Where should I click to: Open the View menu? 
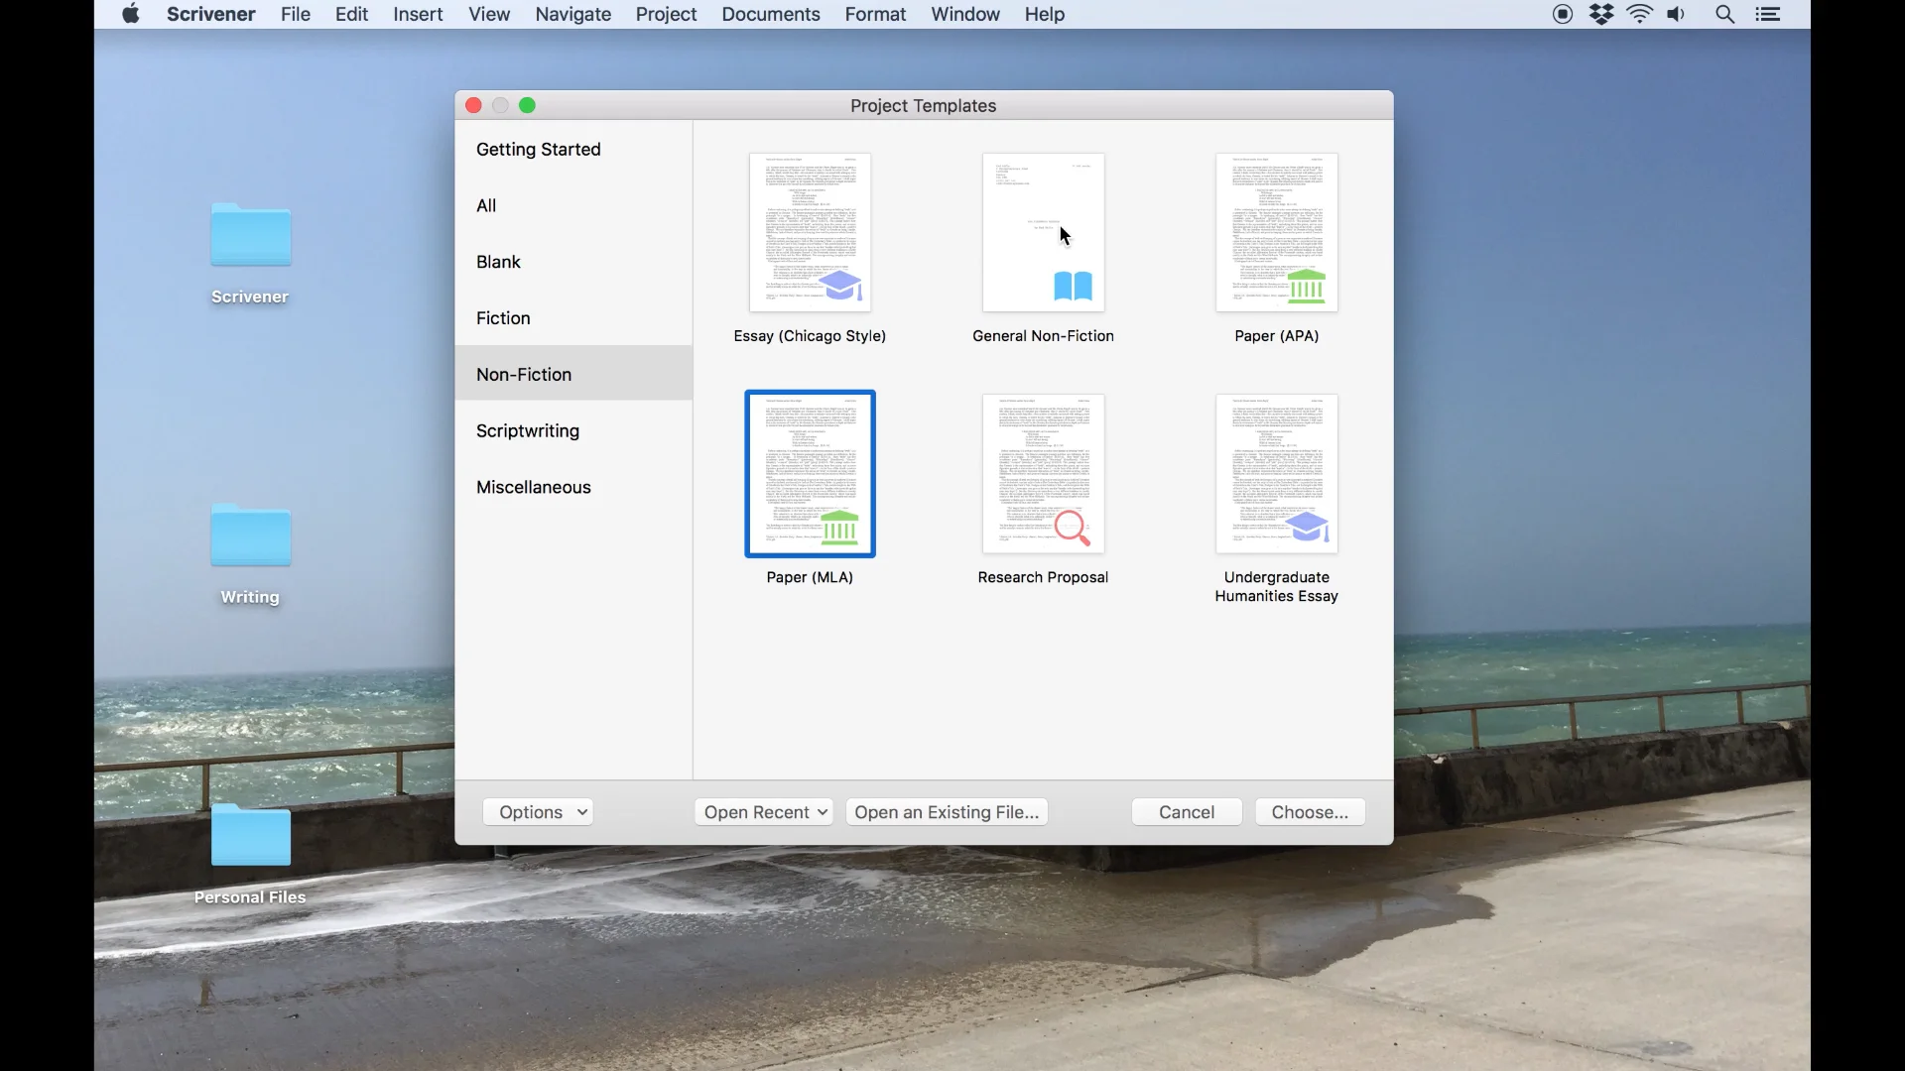(x=489, y=14)
